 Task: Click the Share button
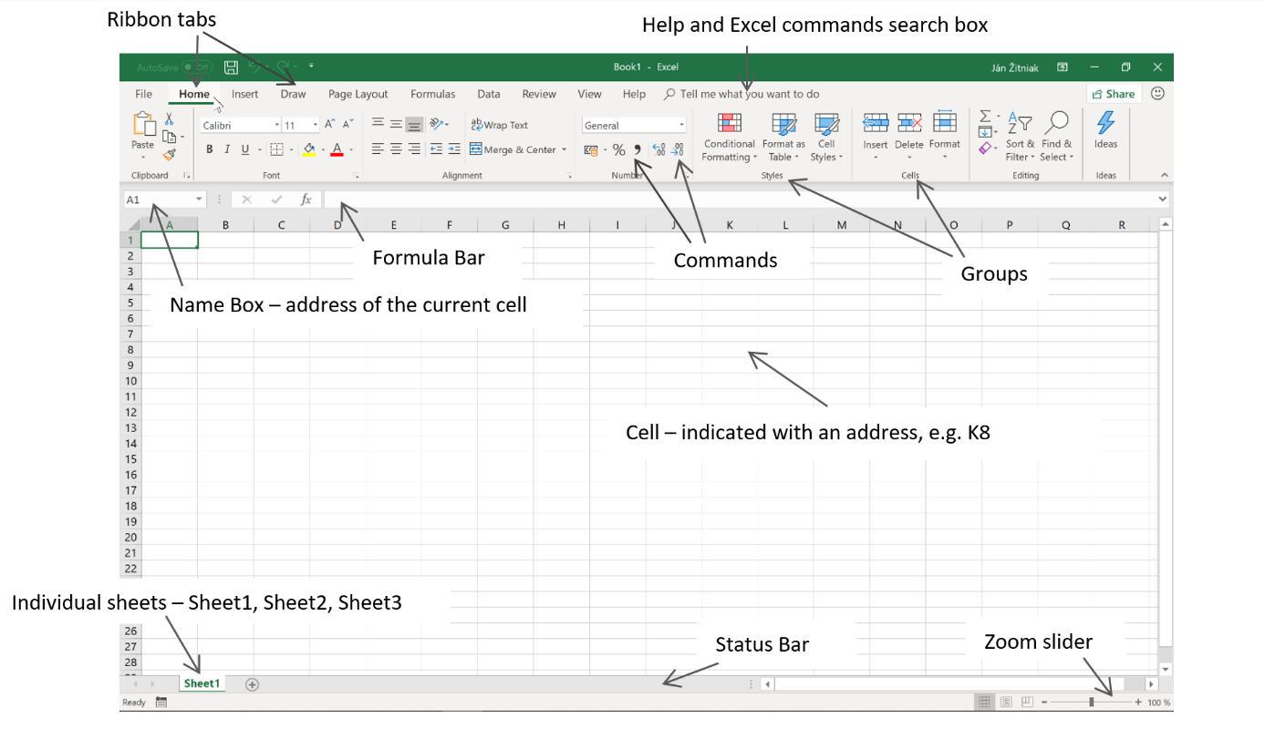click(x=1114, y=94)
